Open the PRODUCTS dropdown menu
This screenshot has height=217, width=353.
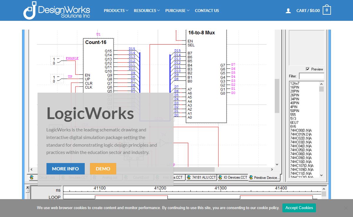[116, 11]
